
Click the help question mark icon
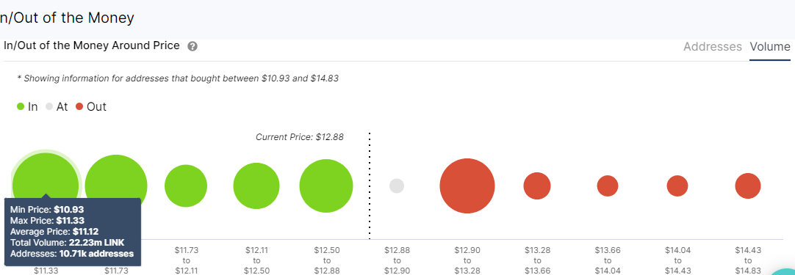(193, 47)
